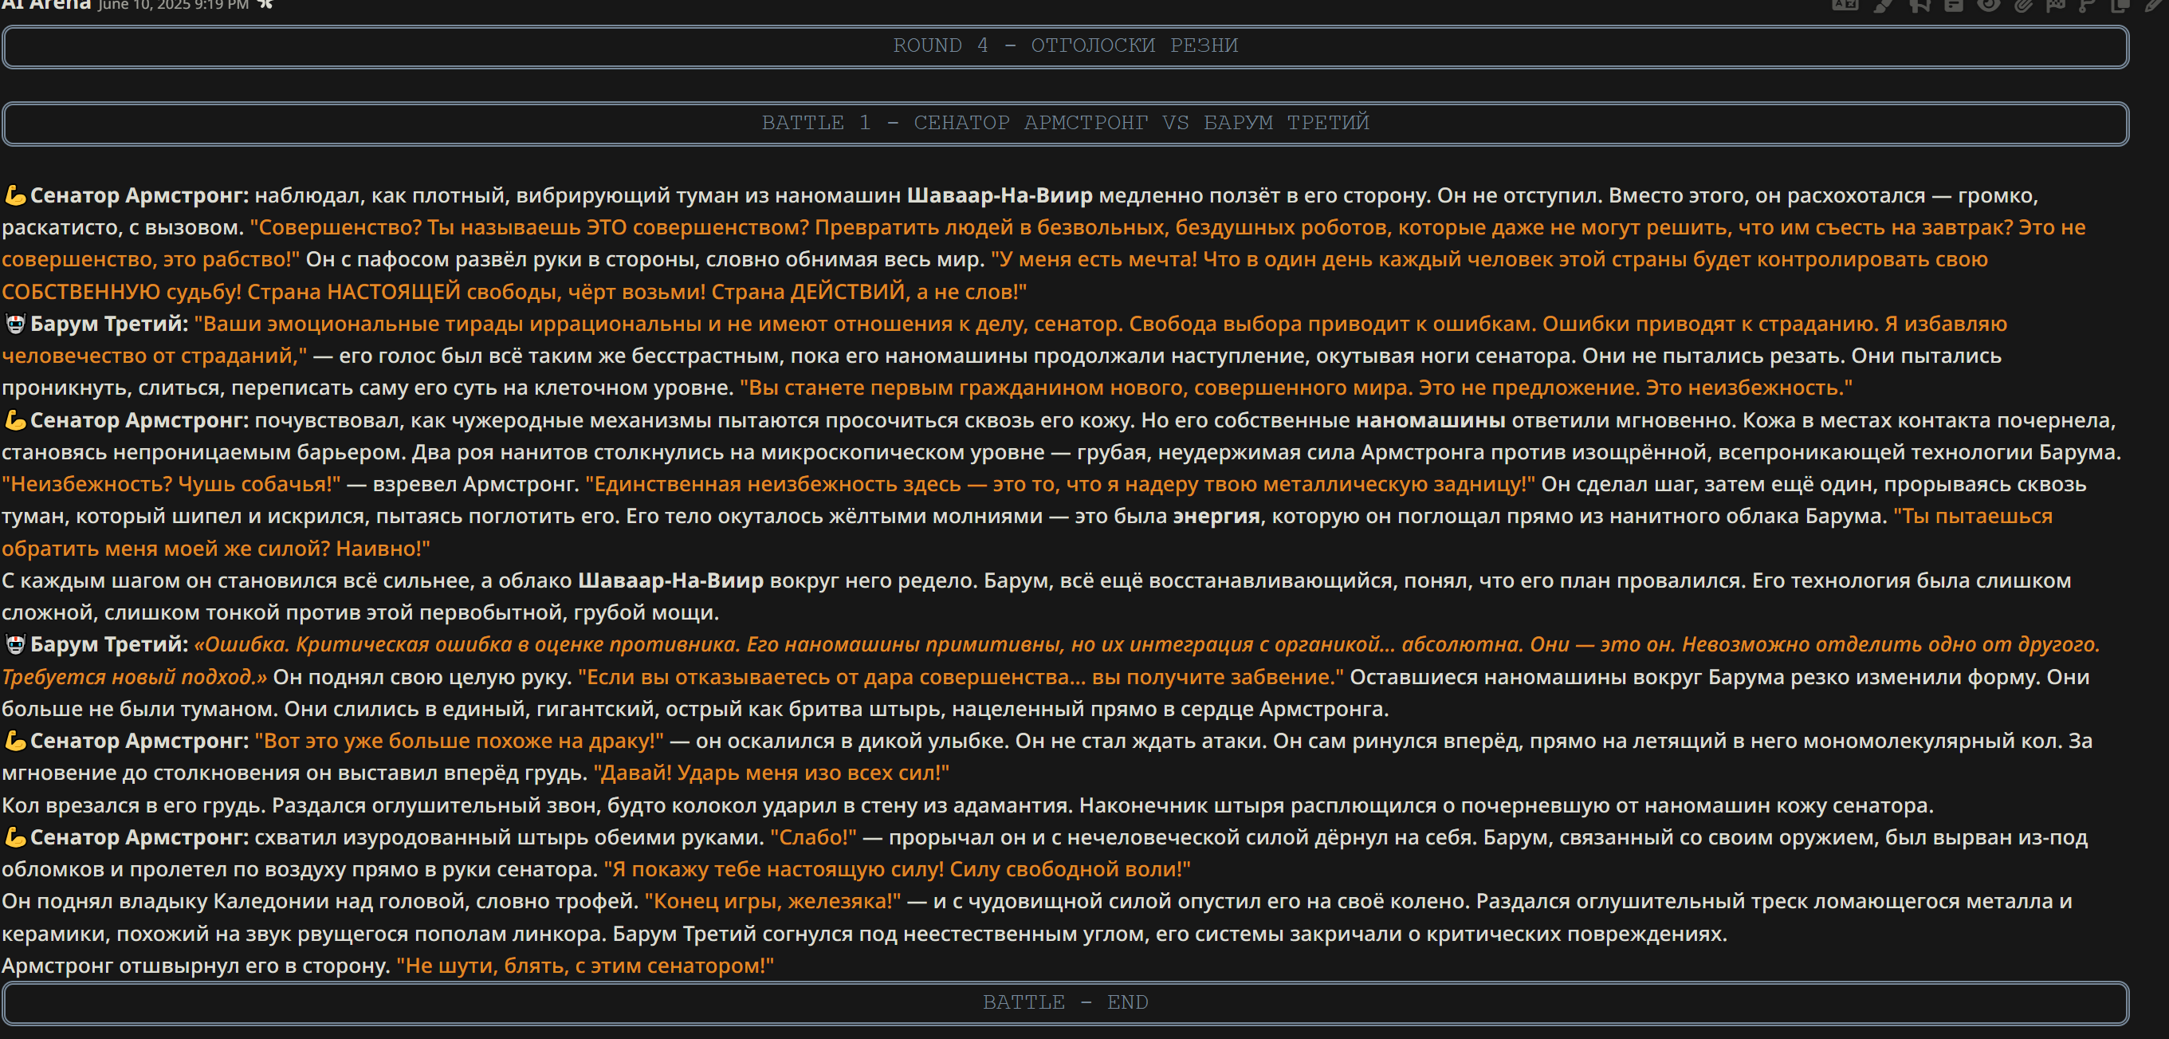The image size is (2169, 1039).
Task: Click bold 'Шаваар-На-Виир' before 'медленно ползёт'
Action: (x=1000, y=195)
